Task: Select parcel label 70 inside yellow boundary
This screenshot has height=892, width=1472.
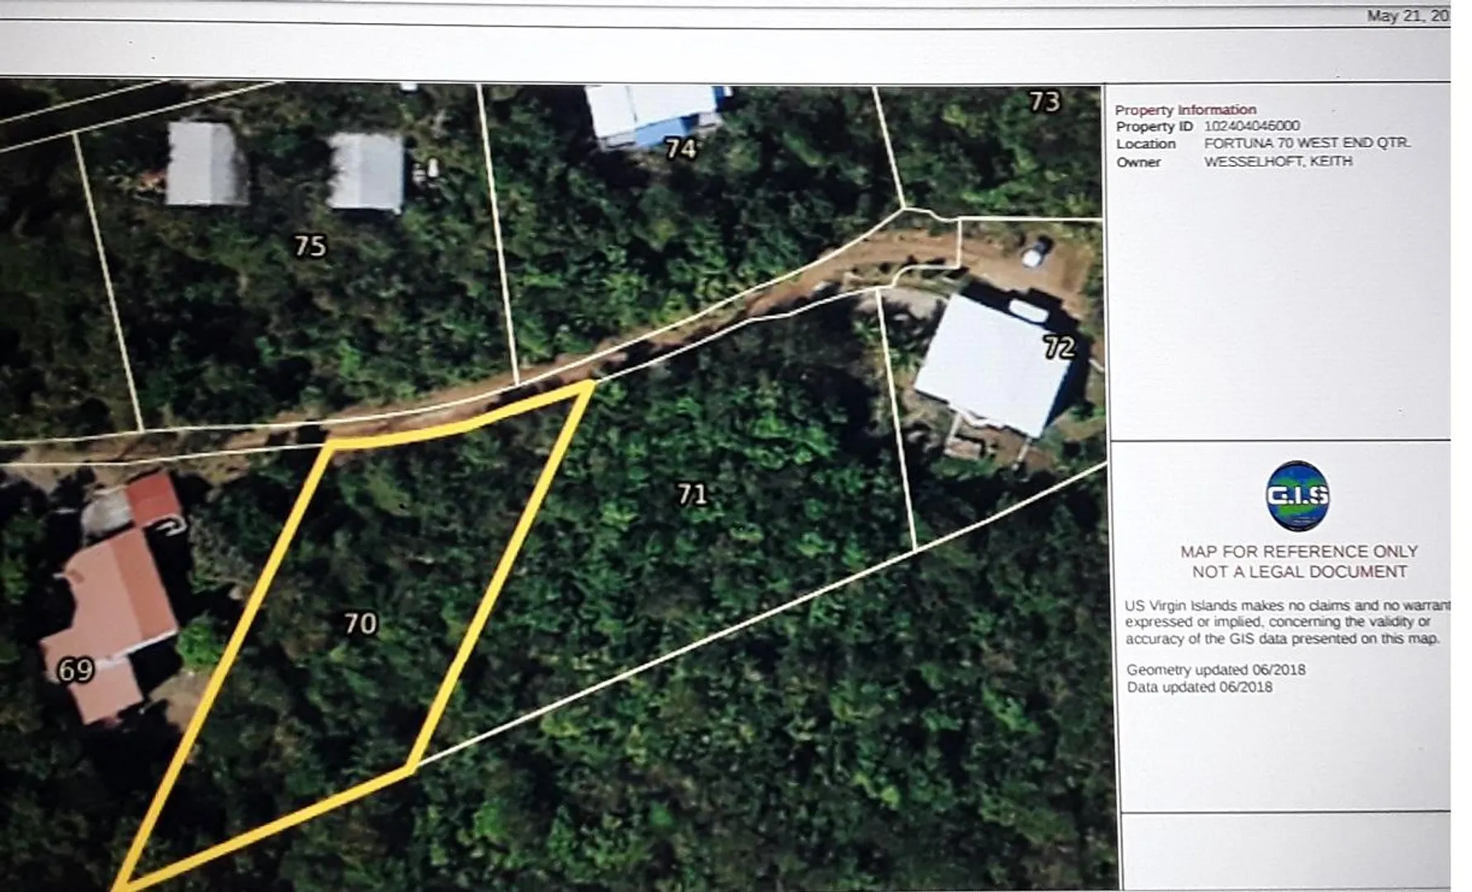Action: 360,623
